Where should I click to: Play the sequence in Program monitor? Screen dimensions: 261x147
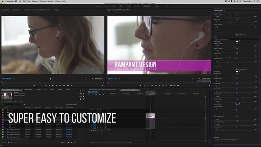tap(159, 85)
